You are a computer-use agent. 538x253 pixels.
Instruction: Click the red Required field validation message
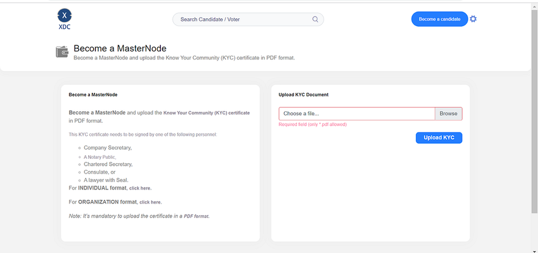point(312,124)
